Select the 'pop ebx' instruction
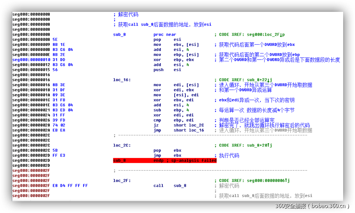 tap(167, 150)
